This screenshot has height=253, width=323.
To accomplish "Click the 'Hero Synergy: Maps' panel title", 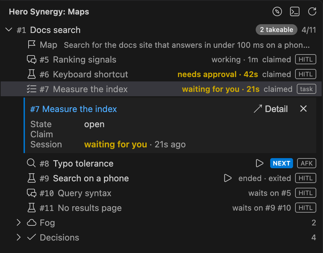I will 49,12.
